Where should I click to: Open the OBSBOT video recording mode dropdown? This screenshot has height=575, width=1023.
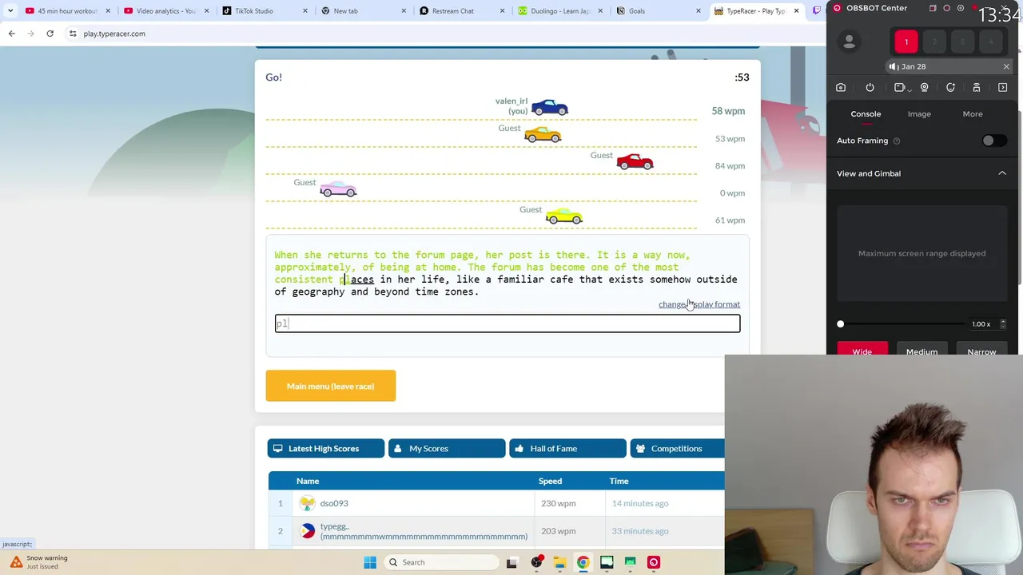click(x=901, y=88)
